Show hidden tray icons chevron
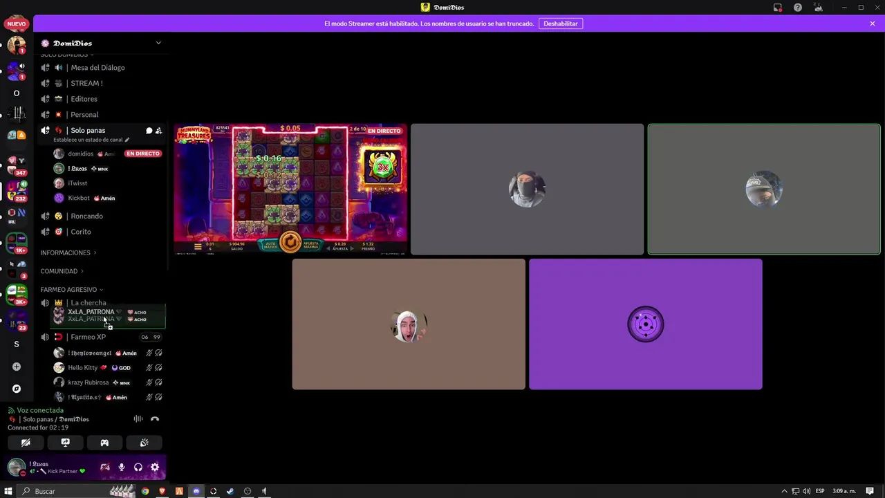885x498 pixels. [784, 491]
